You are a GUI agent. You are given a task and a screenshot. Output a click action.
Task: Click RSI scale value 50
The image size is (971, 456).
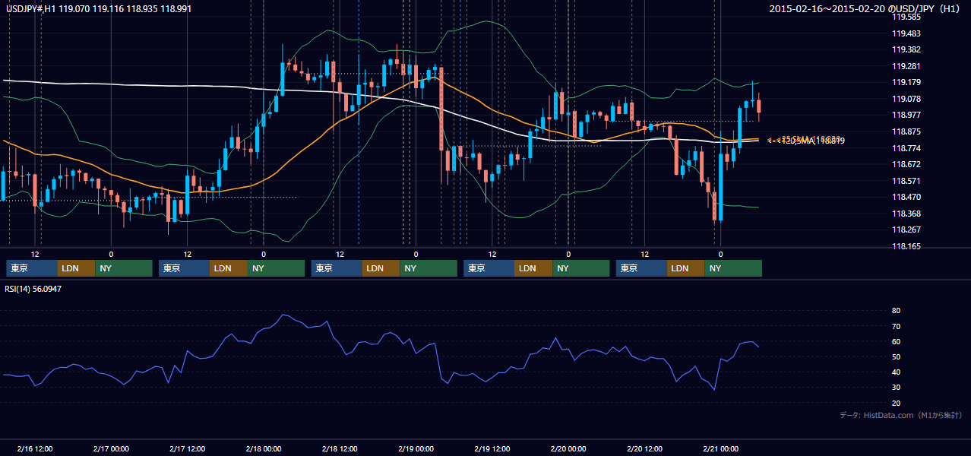click(x=897, y=356)
